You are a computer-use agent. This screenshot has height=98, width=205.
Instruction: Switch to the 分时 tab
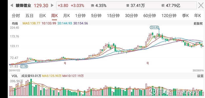tap(16, 16)
